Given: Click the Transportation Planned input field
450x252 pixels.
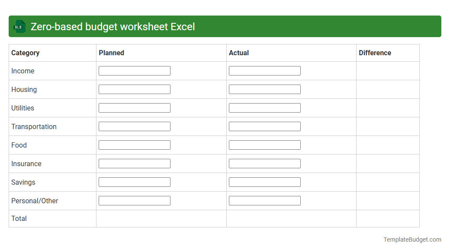Looking at the screenshot, I should (134, 126).
